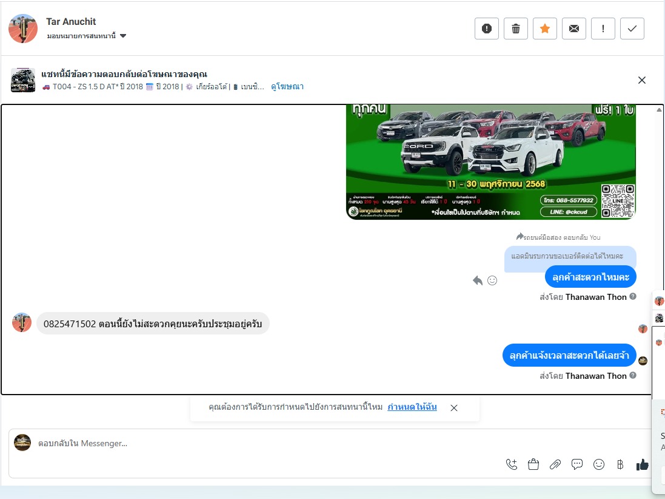This screenshot has height=499, width=665.
Task: Open the baht payment request icon
Action: [620, 464]
